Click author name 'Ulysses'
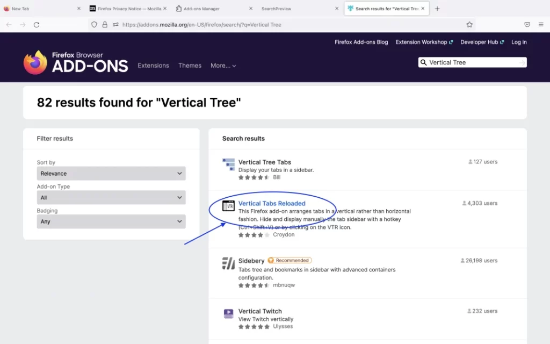The image size is (550, 344). click(283, 326)
